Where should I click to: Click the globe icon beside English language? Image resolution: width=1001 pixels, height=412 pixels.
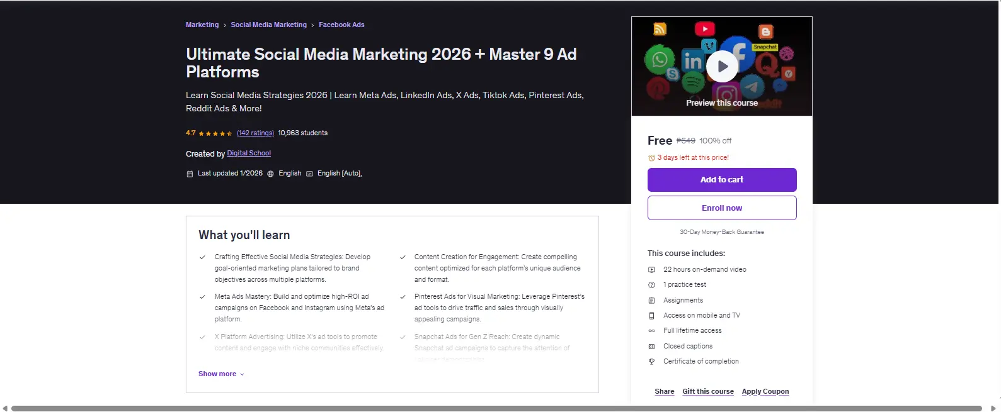coord(270,174)
